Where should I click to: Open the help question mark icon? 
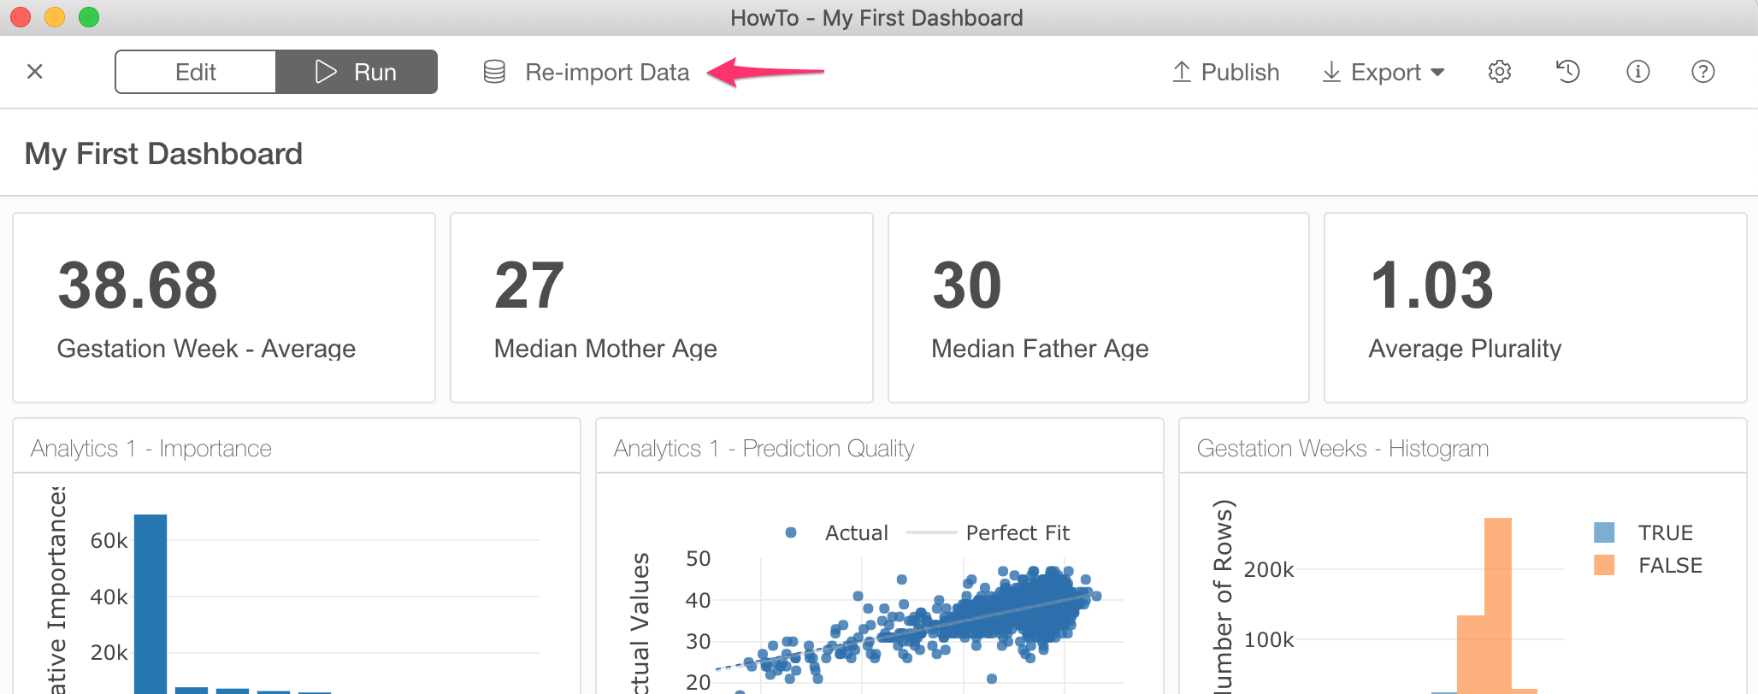(x=1703, y=72)
